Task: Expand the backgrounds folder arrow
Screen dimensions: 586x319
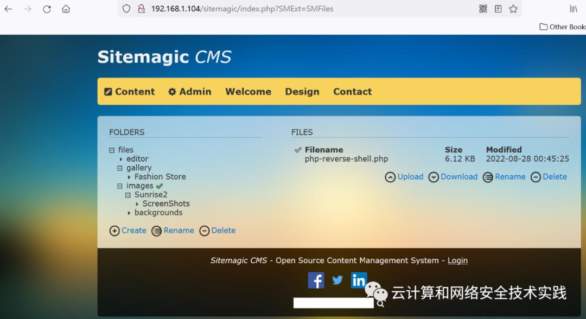Action: click(129, 213)
